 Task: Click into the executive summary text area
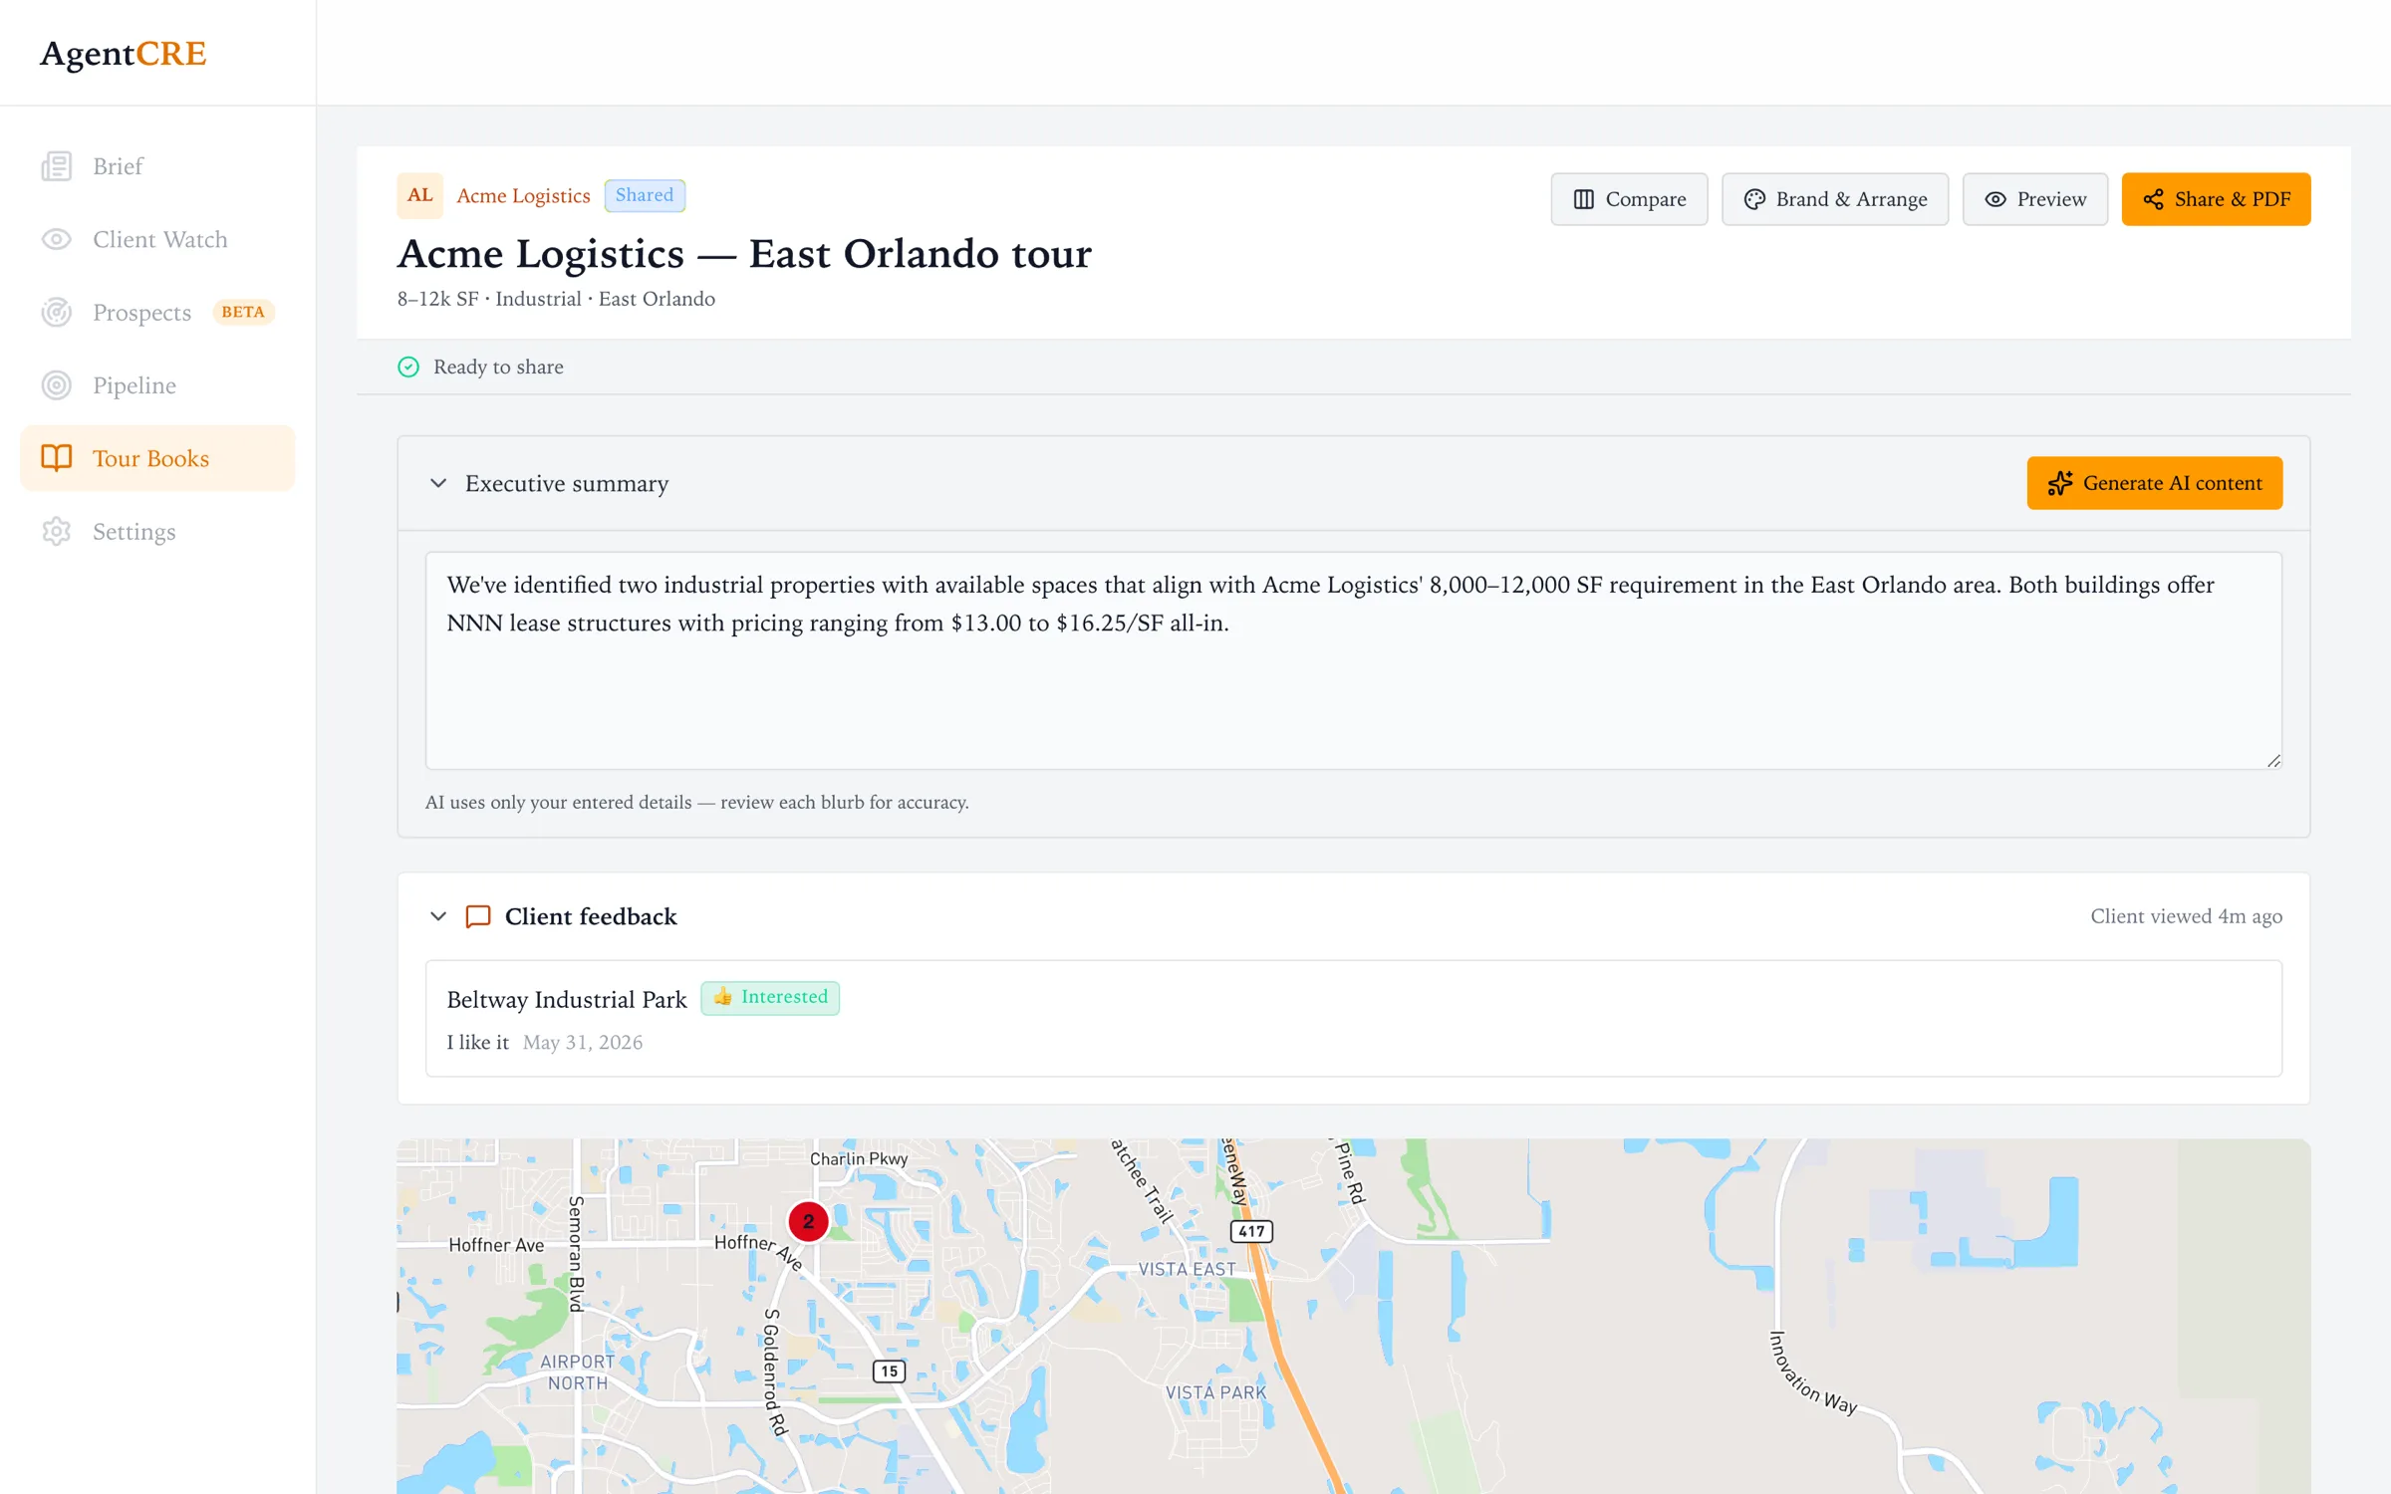(1354, 660)
